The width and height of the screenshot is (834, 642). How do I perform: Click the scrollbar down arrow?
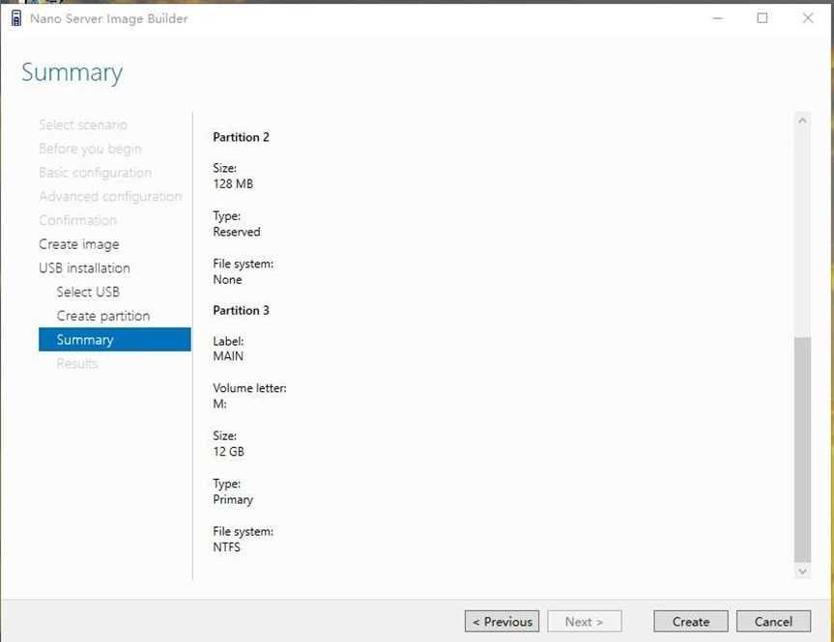click(x=802, y=572)
